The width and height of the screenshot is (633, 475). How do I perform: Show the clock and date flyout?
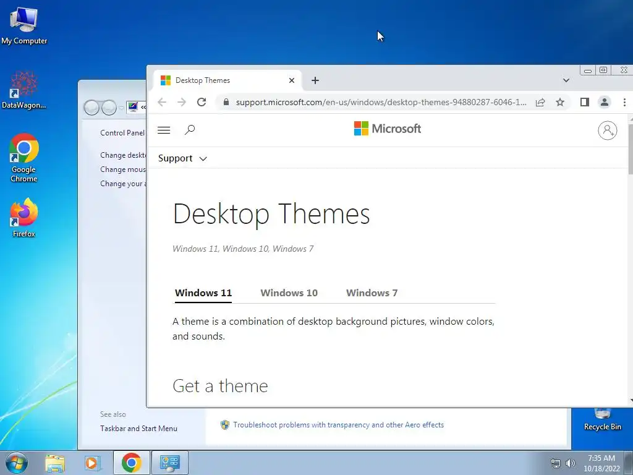601,463
